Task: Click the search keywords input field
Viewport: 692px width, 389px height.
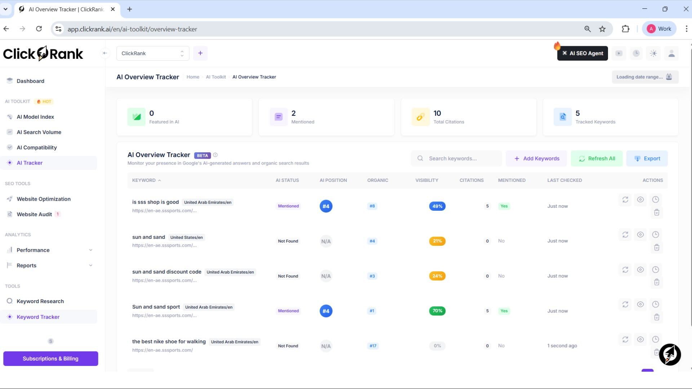Action: pyautogui.click(x=456, y=158)
